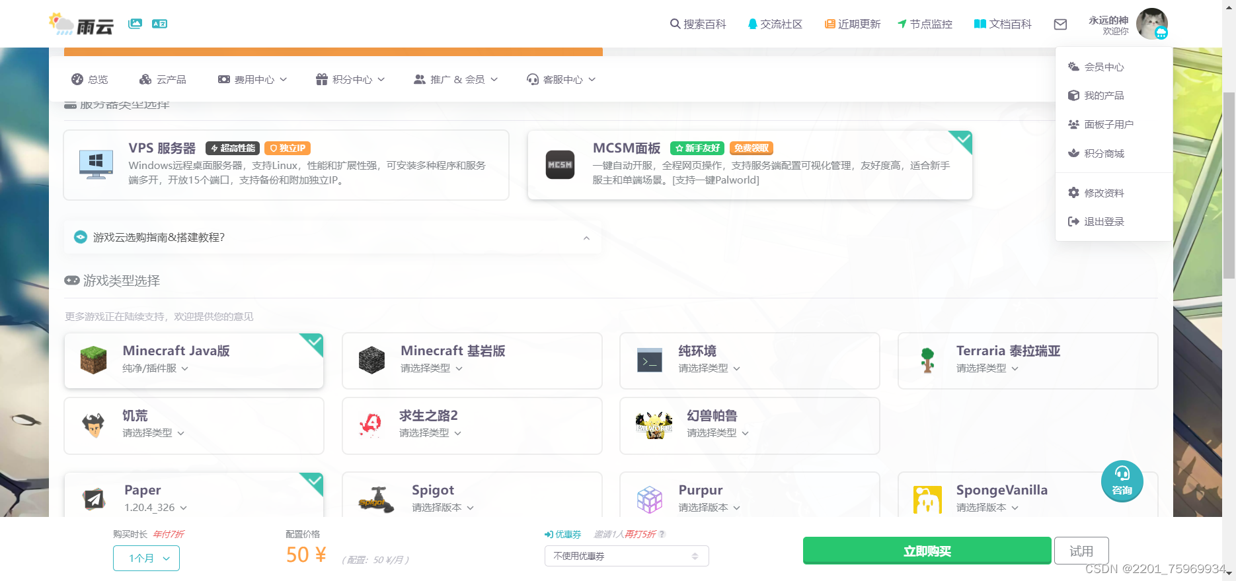Expand the 积分中心 menu
The height and width of the screenshot is (581, 1236).
(350, 79)
